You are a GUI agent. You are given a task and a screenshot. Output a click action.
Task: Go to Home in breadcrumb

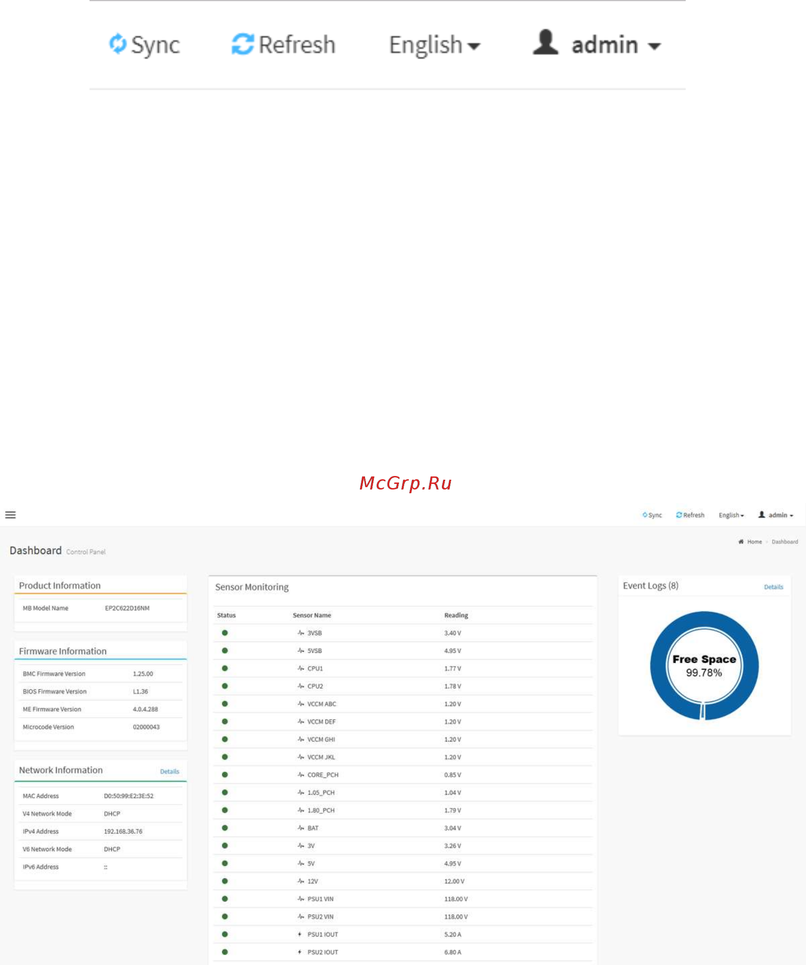(x=755, y=542)
